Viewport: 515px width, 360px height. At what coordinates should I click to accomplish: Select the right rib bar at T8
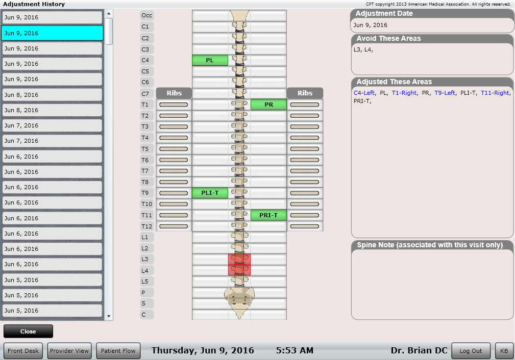pos(305,182)
